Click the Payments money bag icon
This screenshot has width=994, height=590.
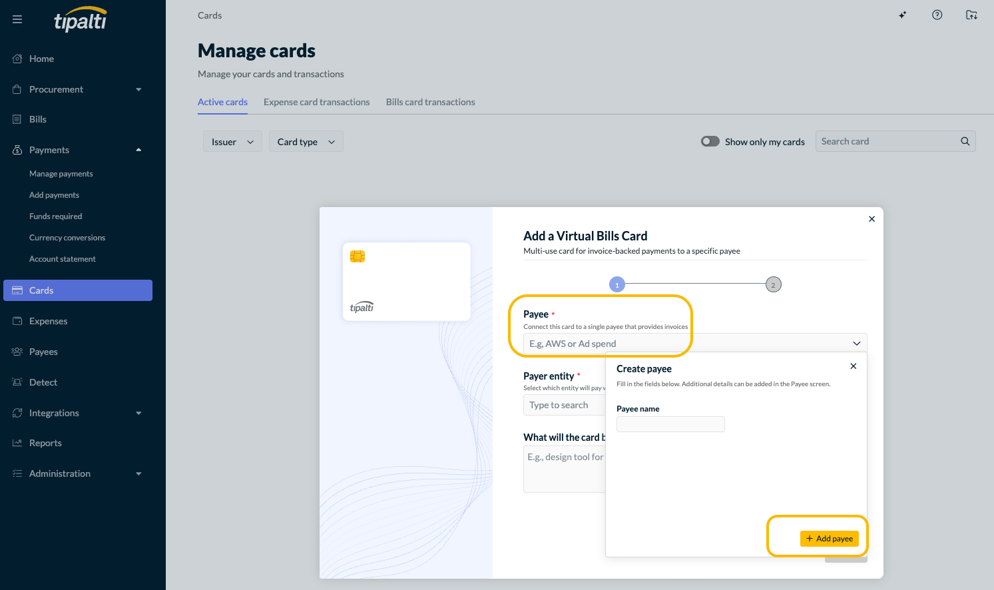[x=17, y=150]
